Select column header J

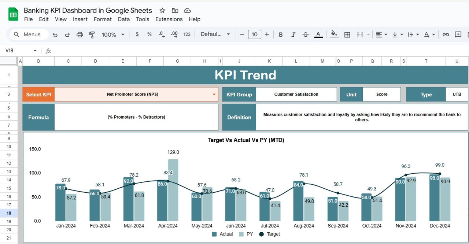click(x=239, y=61)
